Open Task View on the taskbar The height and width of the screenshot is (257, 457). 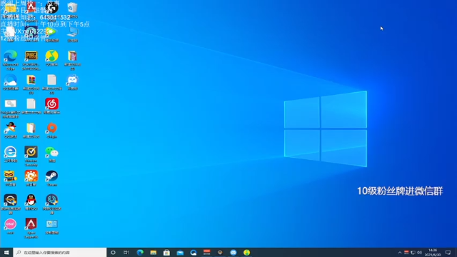(126, 252)
